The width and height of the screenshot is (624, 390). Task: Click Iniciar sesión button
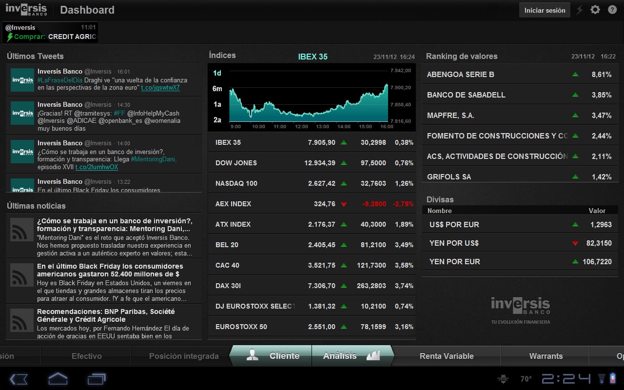tap(545, 10)
